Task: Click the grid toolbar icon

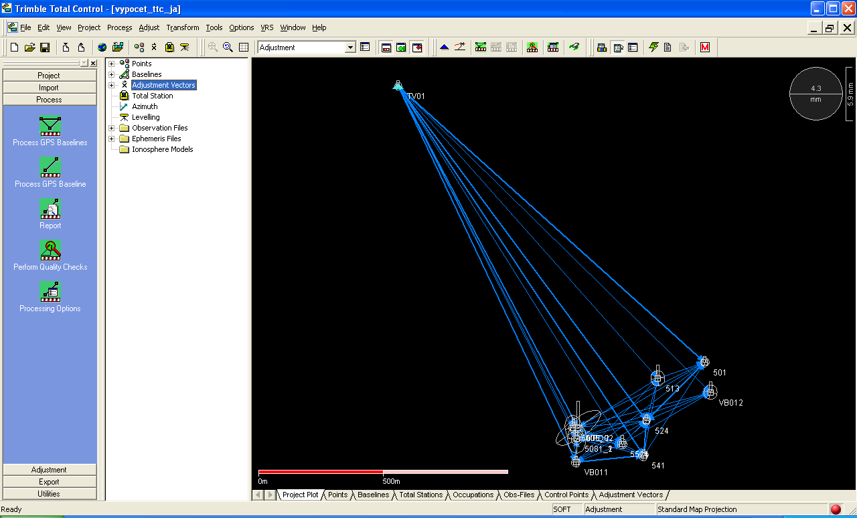Action: [244, 48]
